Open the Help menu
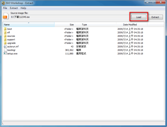167x127 pixels. (x=23, y=8)
